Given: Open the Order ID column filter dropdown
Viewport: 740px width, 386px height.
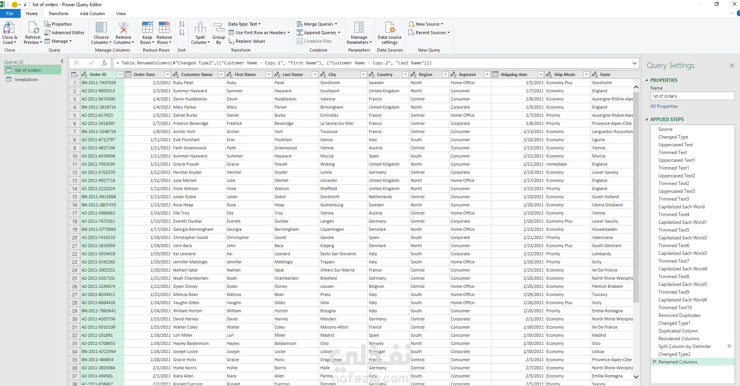Looking at the screenshot, I should click(120, 74).
